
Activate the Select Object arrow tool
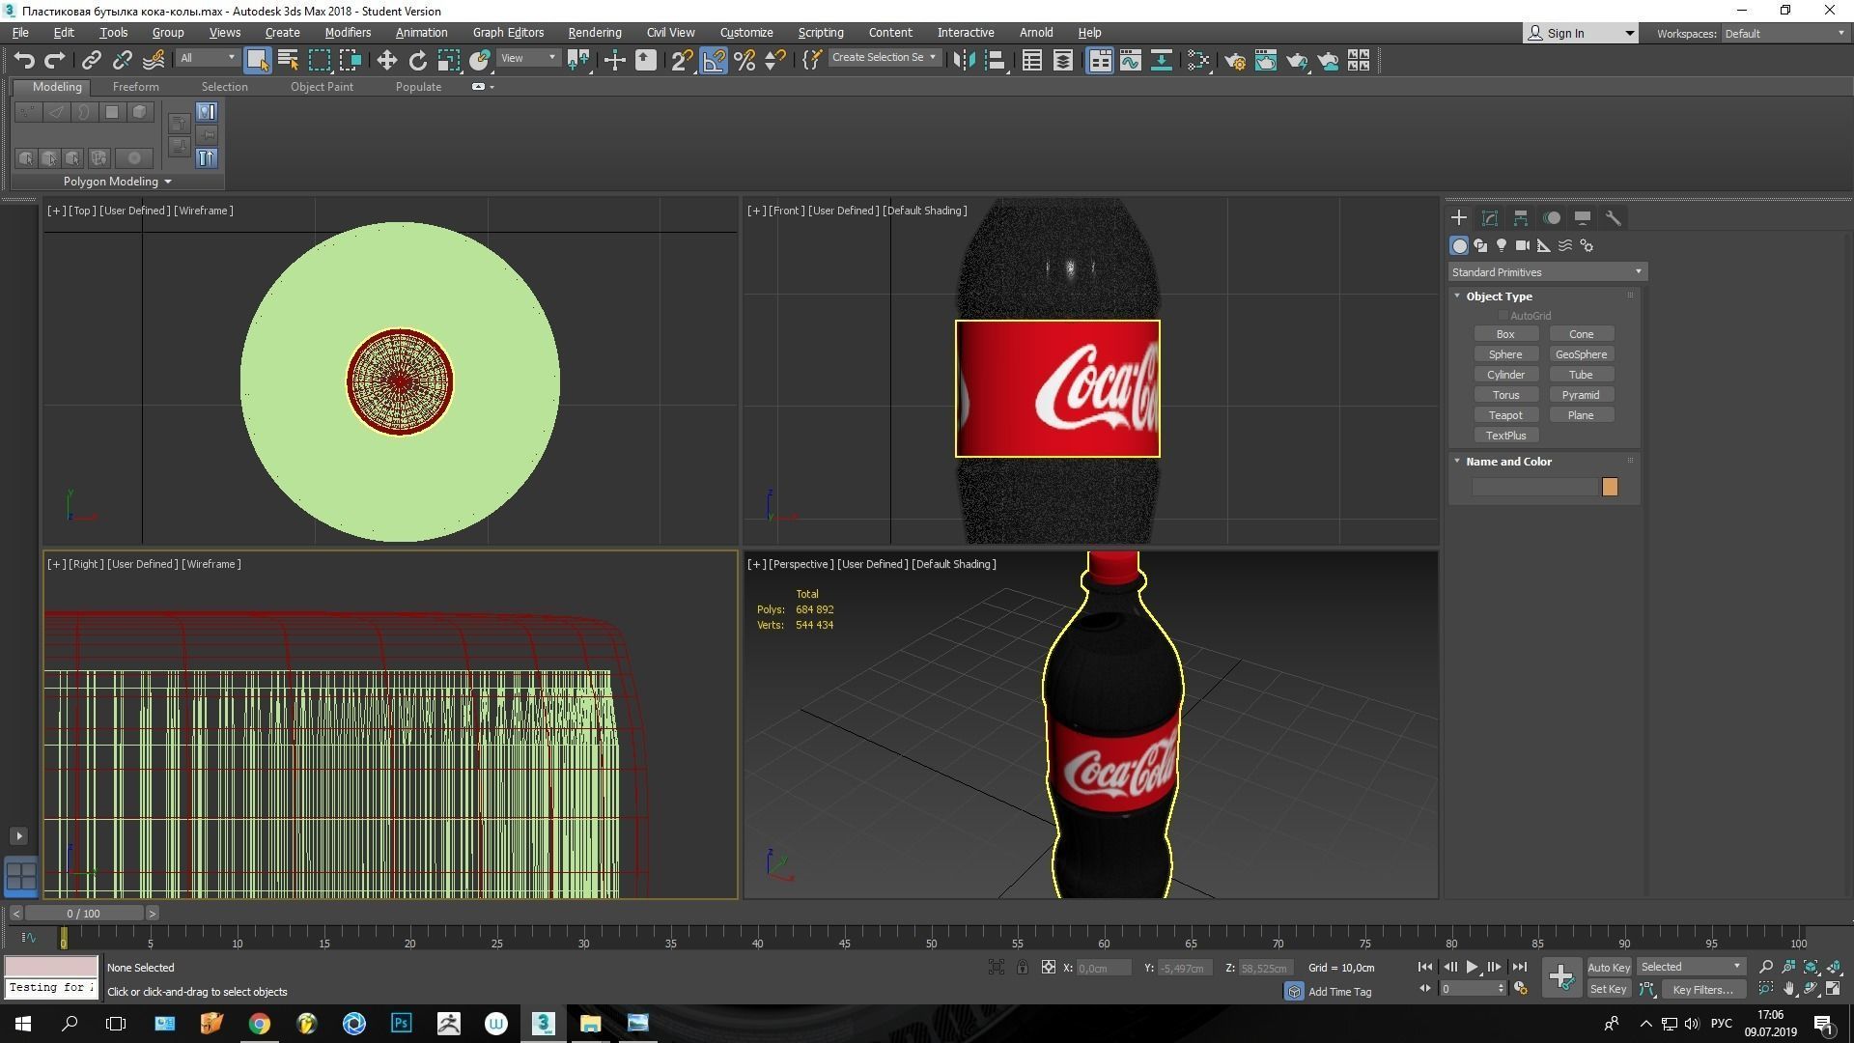coord(257,60)
